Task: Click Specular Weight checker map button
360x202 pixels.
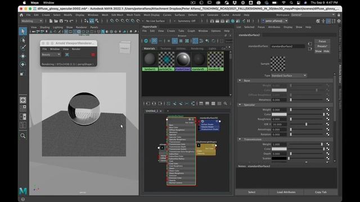Action: 327,110
